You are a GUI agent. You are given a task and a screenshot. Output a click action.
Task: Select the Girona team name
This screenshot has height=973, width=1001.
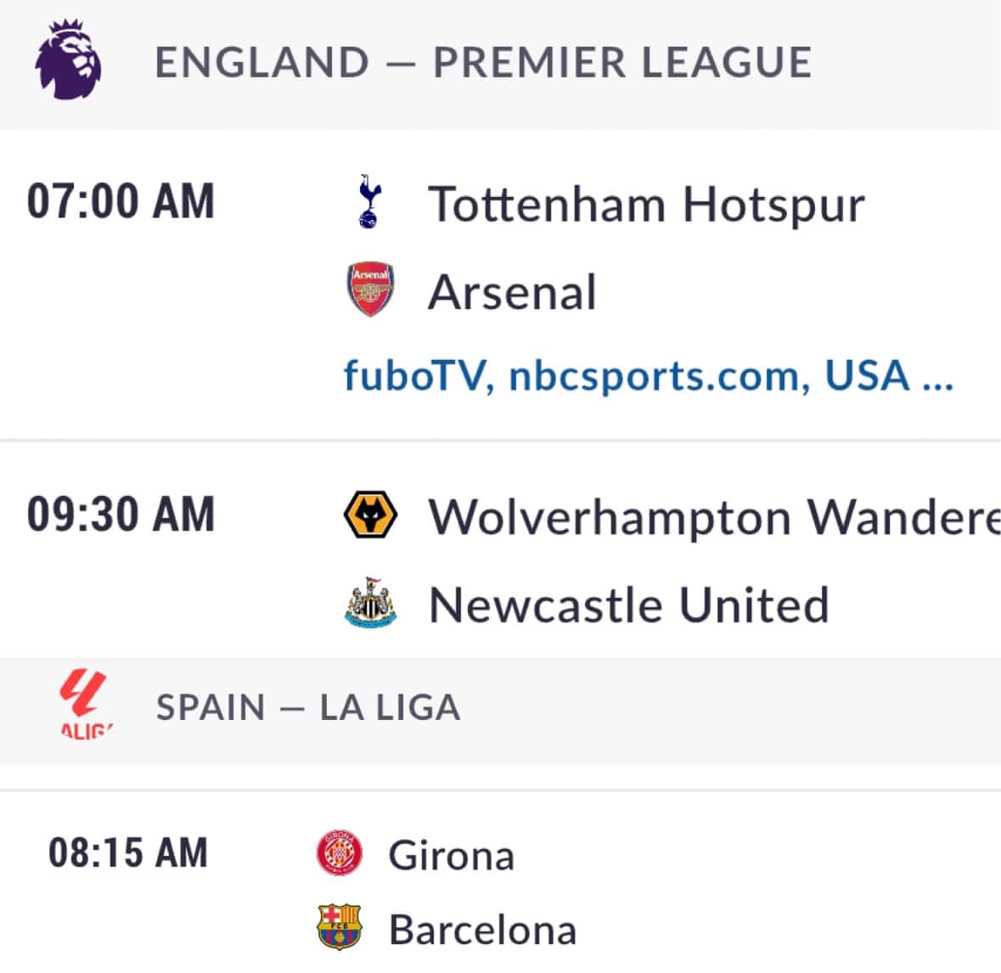pos(452,856)
